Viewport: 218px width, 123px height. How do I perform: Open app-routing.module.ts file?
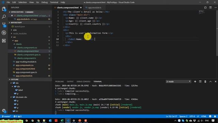tap(26, 61)
